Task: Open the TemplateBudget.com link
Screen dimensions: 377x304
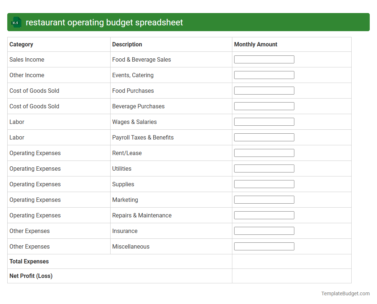Action: coord(345,293)
